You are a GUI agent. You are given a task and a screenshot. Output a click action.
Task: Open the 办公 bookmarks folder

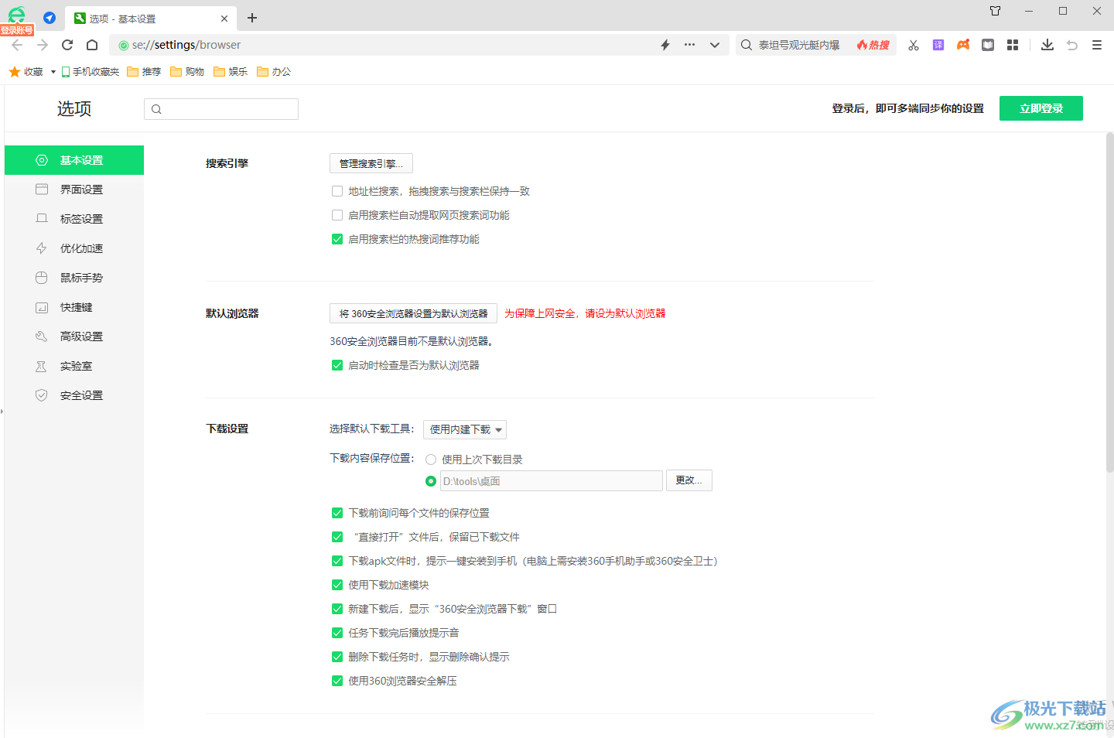click(274, 72)
